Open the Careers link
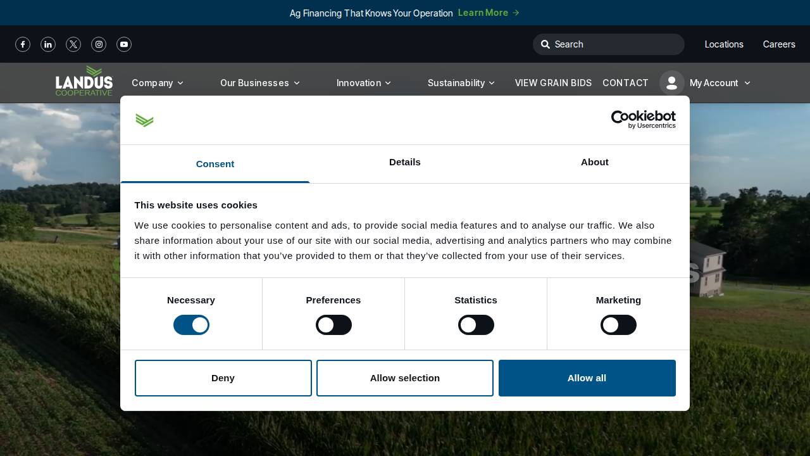810x456 pixels. 779,44
